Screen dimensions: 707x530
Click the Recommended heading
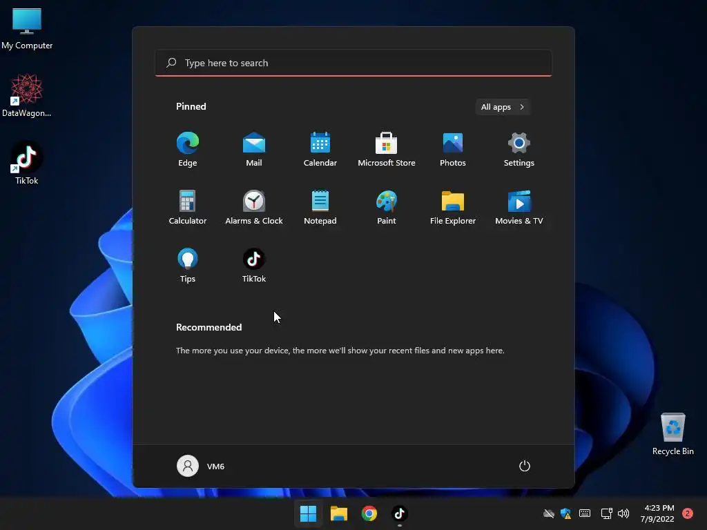click(x=209, y=327)
